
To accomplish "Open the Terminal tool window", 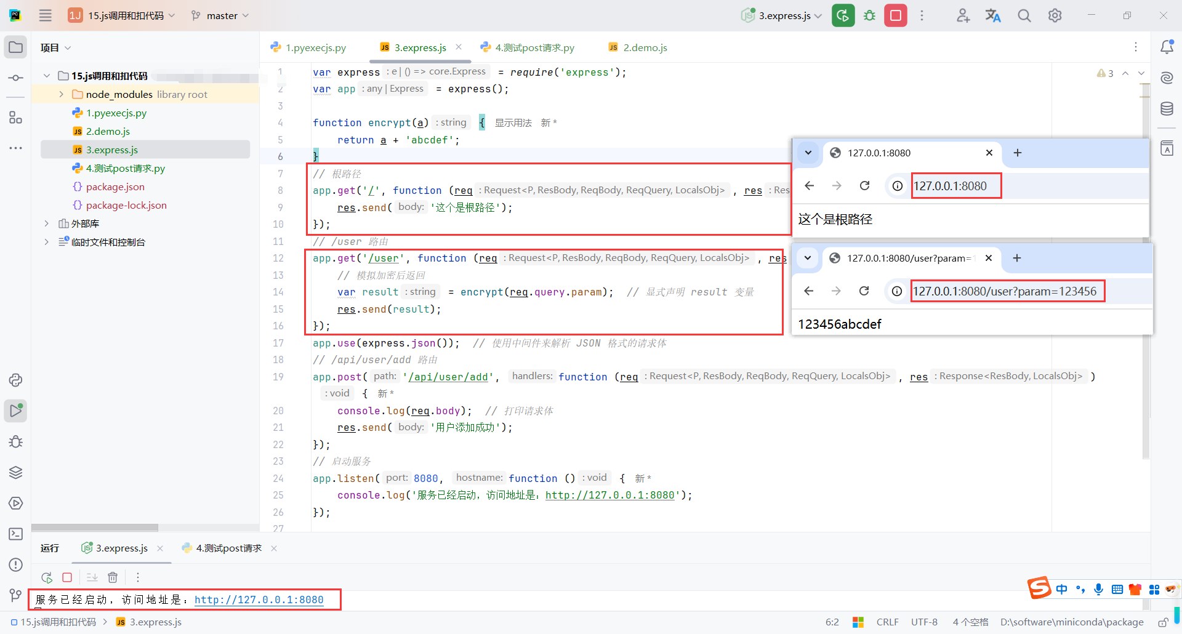I will coord(16,534).
